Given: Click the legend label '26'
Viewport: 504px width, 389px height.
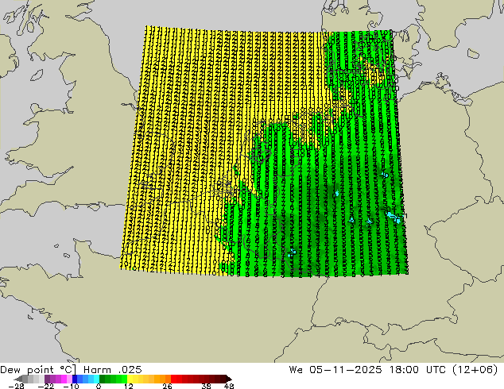Looking at the screenshot, I should point(167,387).
